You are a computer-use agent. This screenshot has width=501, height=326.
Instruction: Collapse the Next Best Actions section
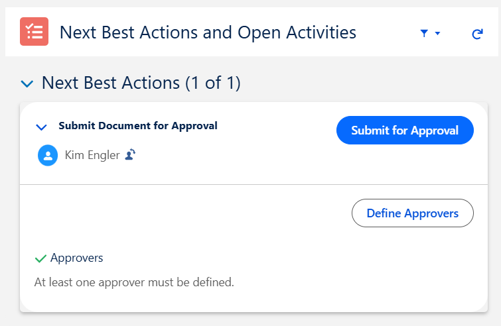click(27, 83)
